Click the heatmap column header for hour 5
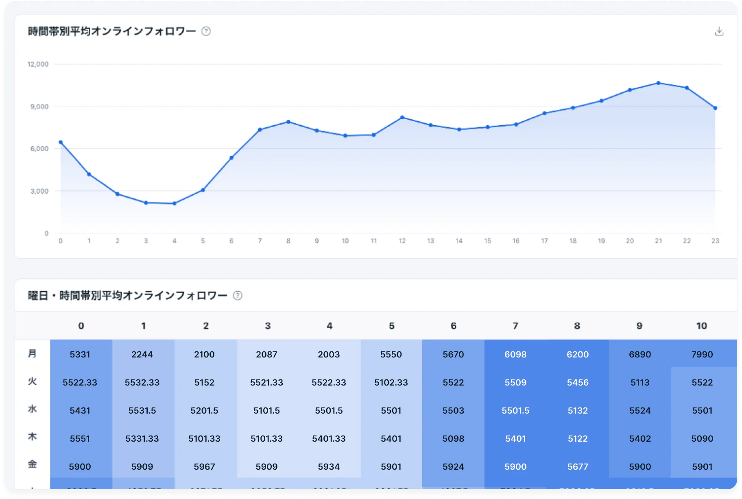The height and width of the screenshot is (499, 742). [x=391, y=326]
